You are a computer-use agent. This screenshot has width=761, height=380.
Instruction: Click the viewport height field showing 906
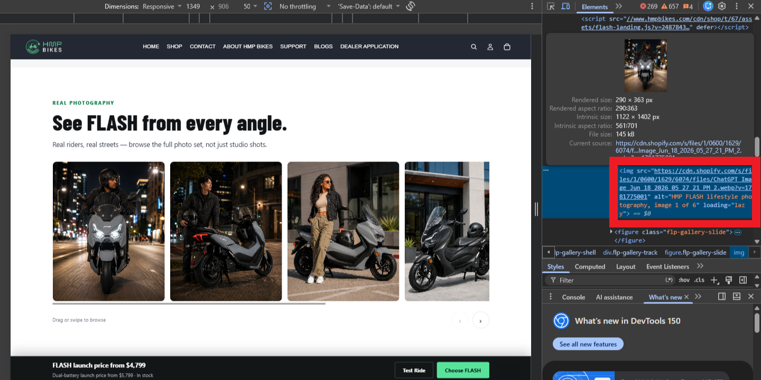click(x=223, y=6)
